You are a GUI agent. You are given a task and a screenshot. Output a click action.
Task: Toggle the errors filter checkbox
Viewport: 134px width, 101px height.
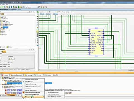click(x=1, y=75)
